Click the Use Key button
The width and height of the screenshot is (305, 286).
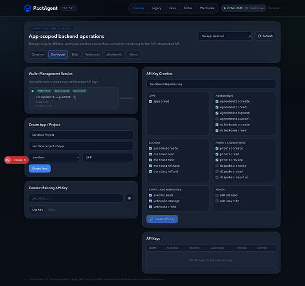[x=37, y=210]
